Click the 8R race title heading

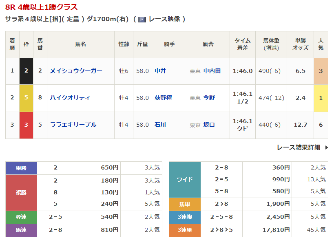(x=42, y=7)
